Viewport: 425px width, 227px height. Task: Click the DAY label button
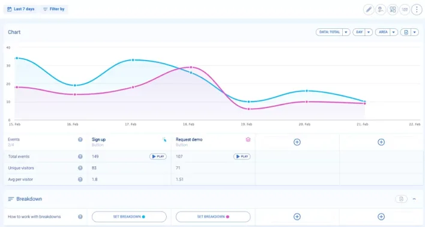359,32
